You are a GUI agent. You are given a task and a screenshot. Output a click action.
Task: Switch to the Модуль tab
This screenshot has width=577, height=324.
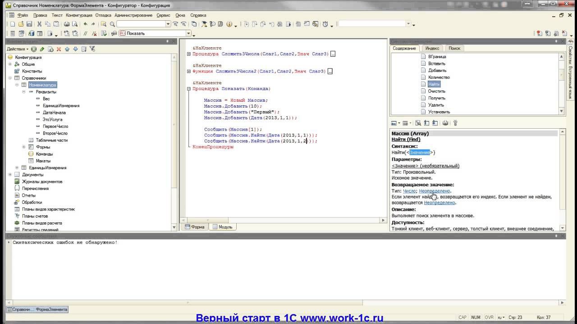coord(222,227)
